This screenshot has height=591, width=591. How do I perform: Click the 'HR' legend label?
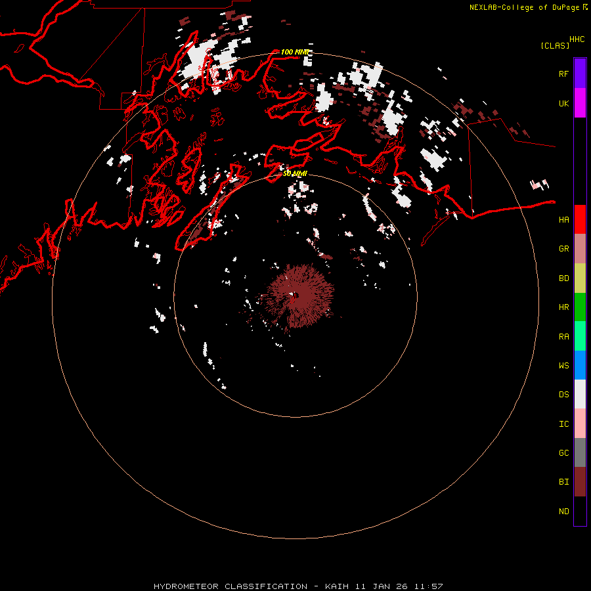tap(563, 307)
